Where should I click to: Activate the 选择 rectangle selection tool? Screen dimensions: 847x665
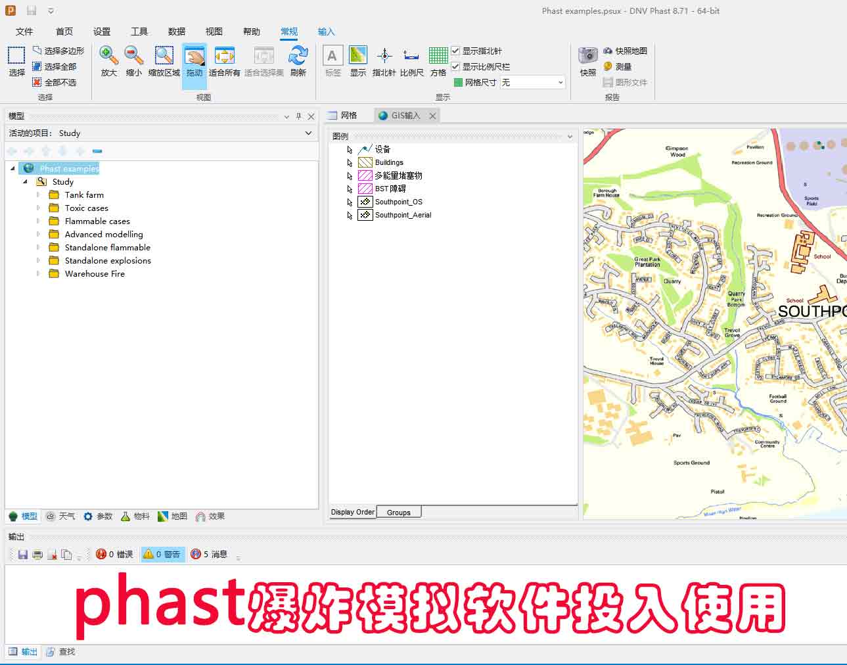pos(16,61)
